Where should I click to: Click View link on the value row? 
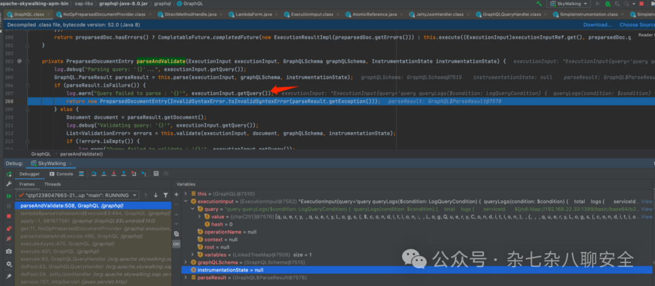(x=647, y=217)
